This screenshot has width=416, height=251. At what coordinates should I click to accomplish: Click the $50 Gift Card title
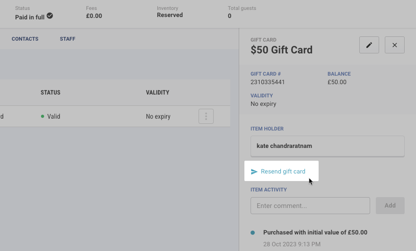pos(281,50)
